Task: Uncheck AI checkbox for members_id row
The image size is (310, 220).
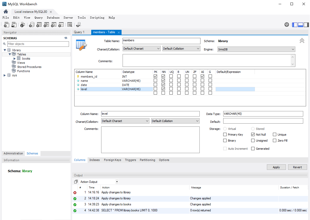Action: pos(203,76)
